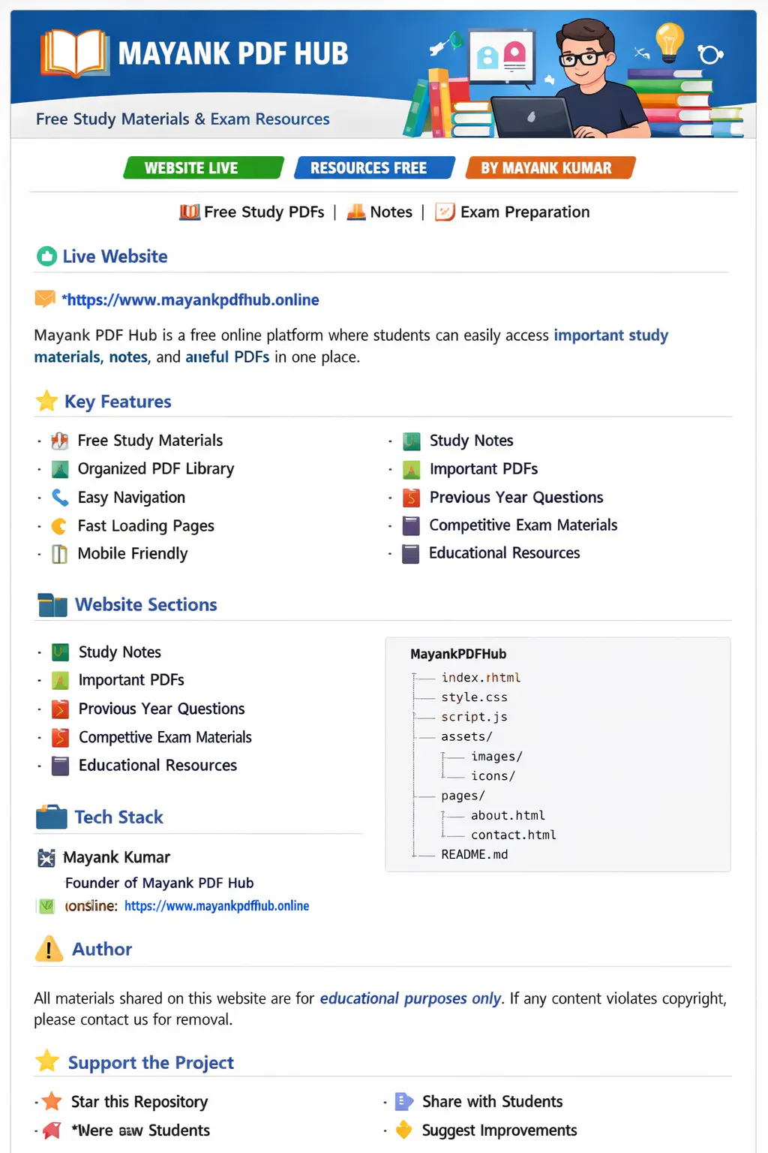This screenshot has height=1153, width=768.
Task: Click the icon beside Notes in header row
Action: (x=356, y=212)
